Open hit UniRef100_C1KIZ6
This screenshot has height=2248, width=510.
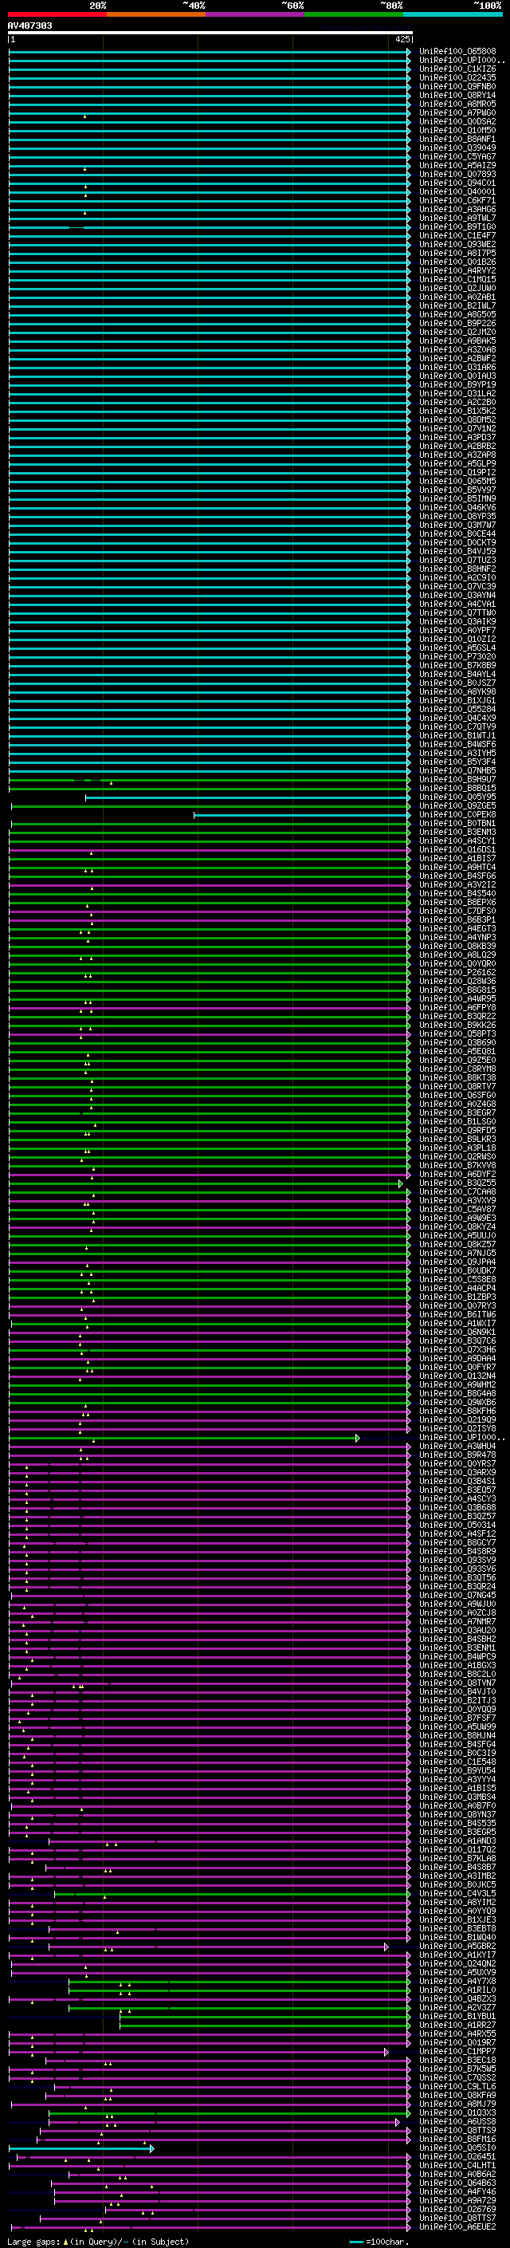coord(457,69)
